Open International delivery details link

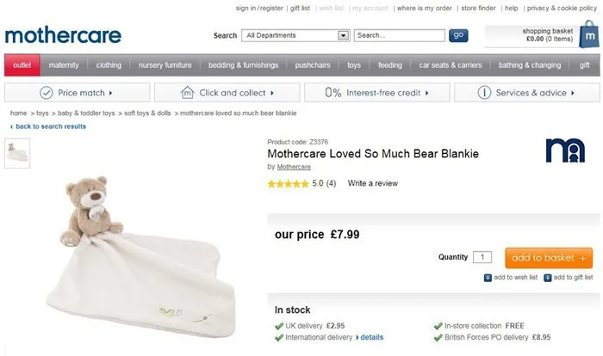coord(371,338)
